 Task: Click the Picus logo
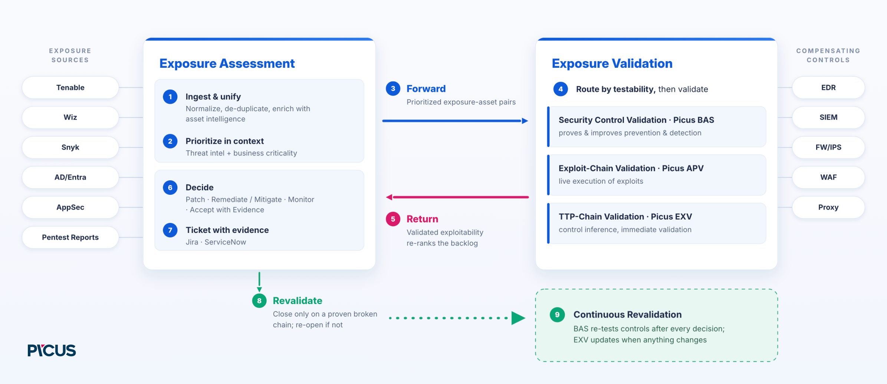52,350
